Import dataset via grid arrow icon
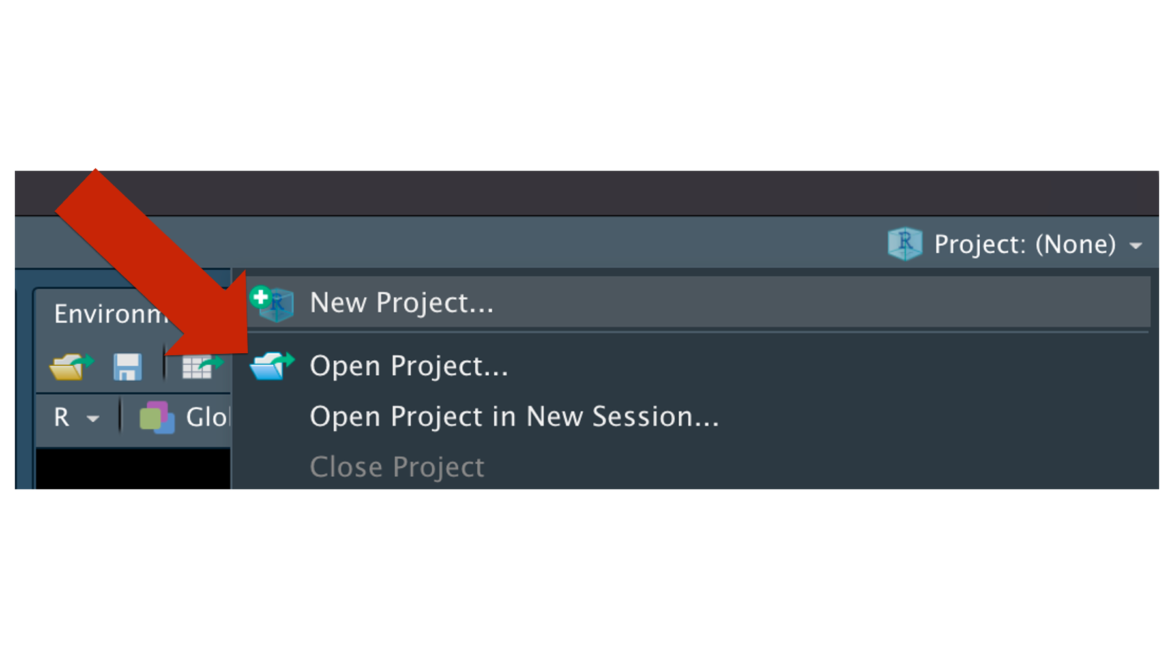The height and width of the screenshot is (660, 1174). [x=202, y=367]
